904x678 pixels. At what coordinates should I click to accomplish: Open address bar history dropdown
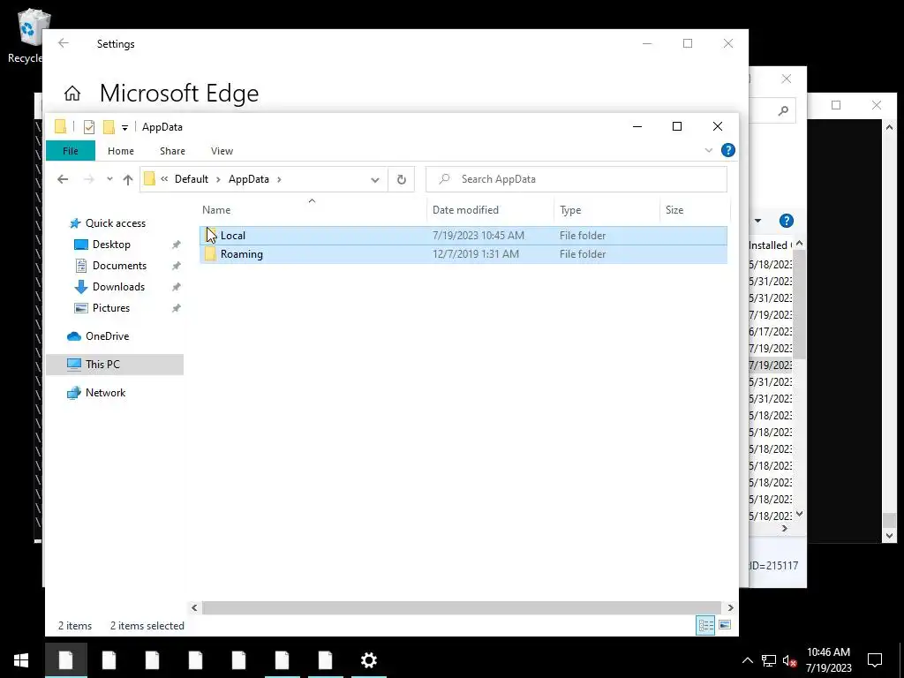point(374,180)
